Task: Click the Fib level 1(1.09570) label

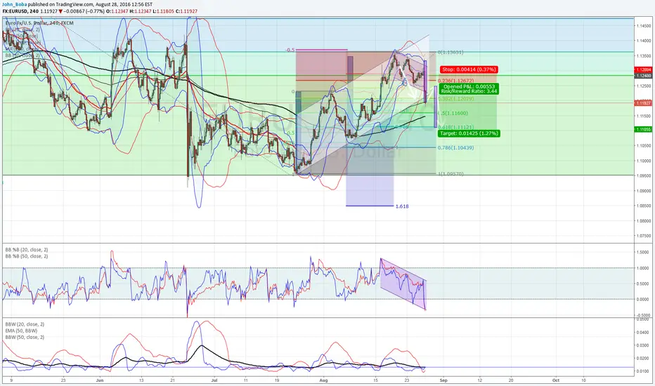Action: 450,173
